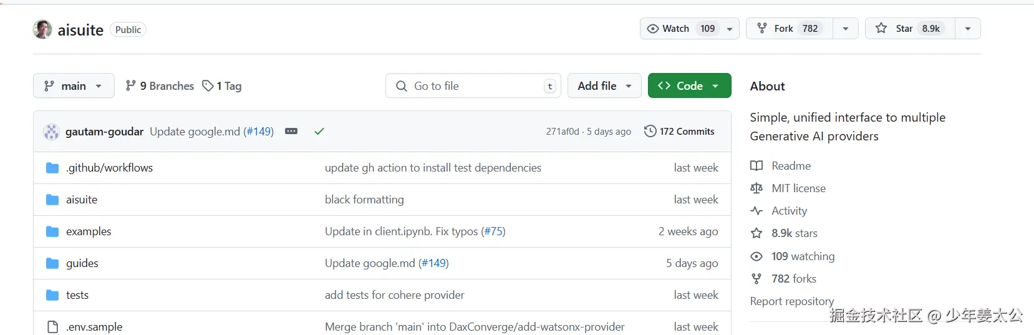Click the gautam-goudar avatar icon
Image resolution: width=1034 pixels, height=335 pixels.
[51, 132]
